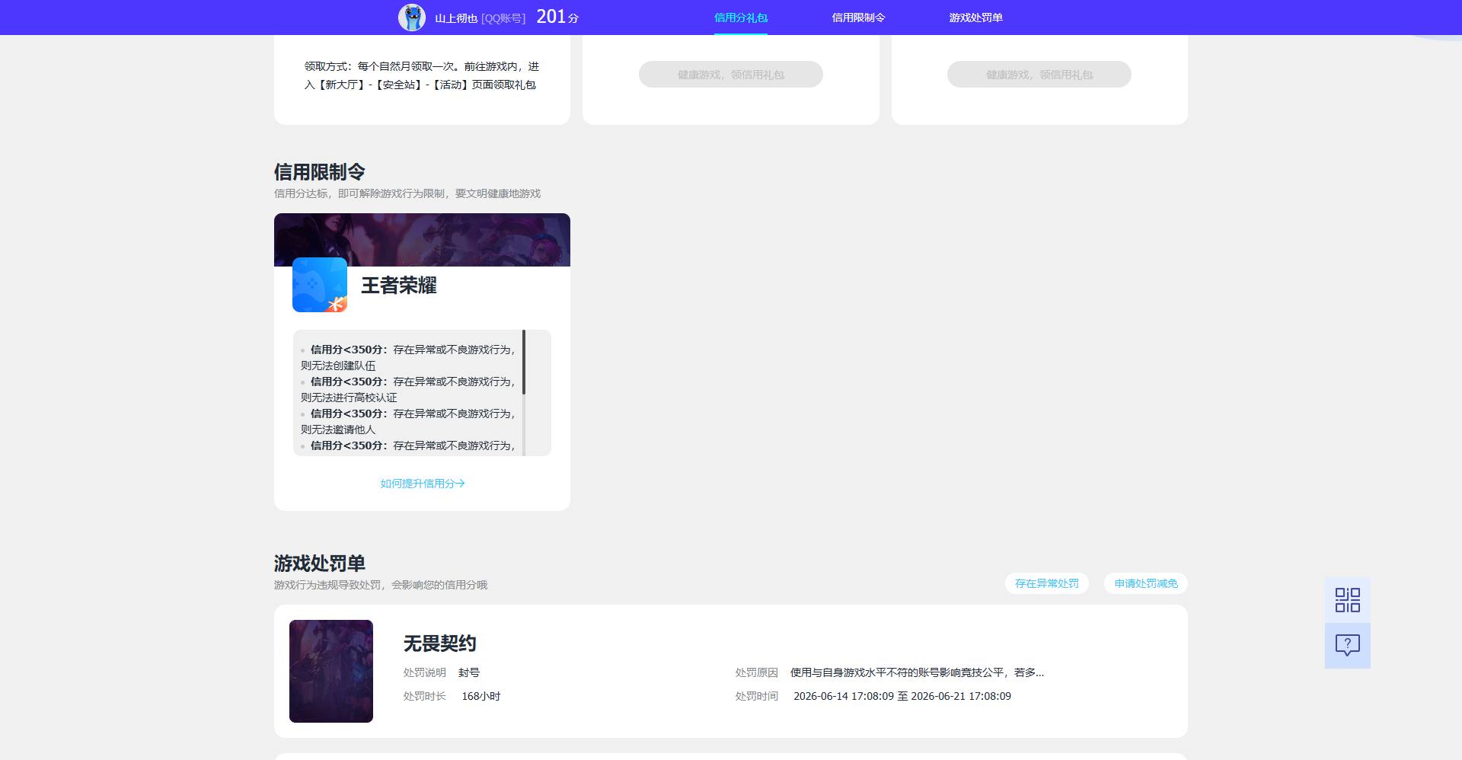Open the help question-mark chat icon
1462x760 pixels.
1347,646
